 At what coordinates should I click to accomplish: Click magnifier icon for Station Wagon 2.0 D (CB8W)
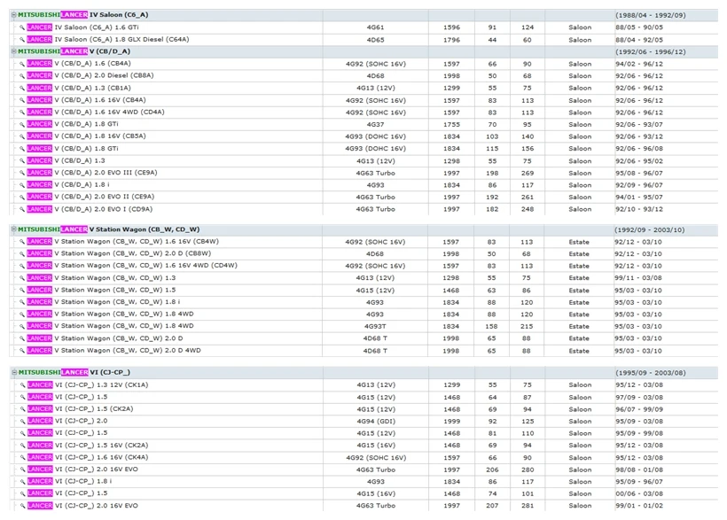coord(22,254)
